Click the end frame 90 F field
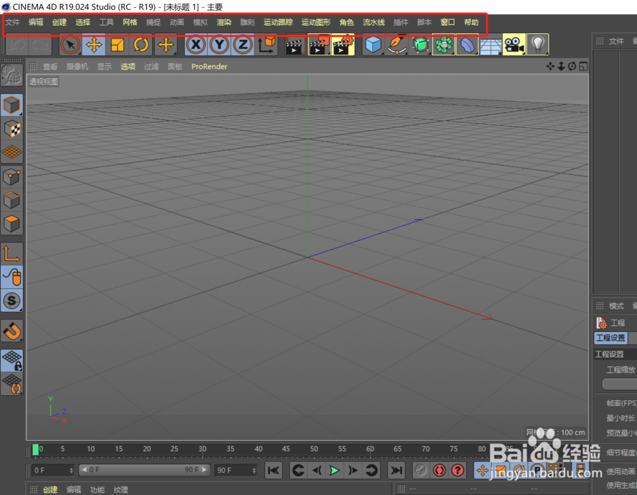 (236, 470)
